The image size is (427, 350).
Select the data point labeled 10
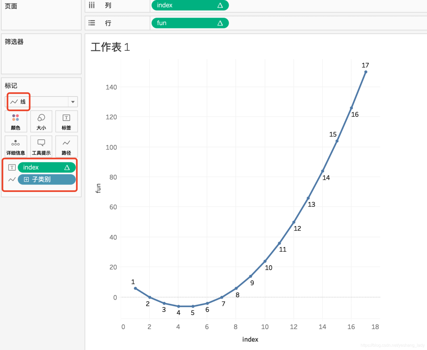click(x=265, y=261)
